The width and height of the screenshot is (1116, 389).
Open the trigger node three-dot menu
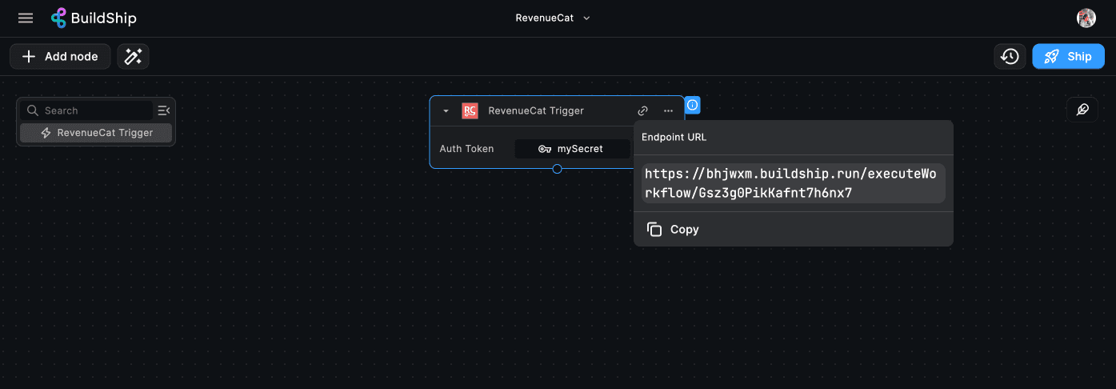tap(668, 111)
